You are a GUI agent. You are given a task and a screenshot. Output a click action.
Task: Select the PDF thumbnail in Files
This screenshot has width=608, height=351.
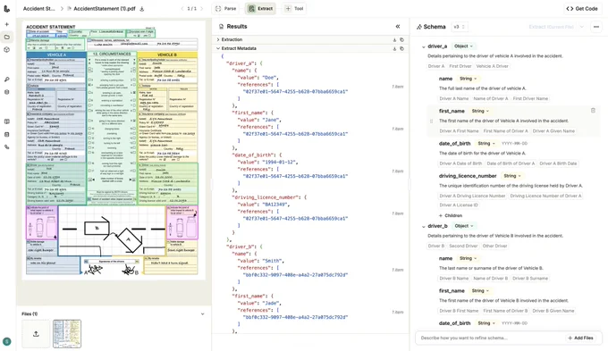[x=67, y=333]
